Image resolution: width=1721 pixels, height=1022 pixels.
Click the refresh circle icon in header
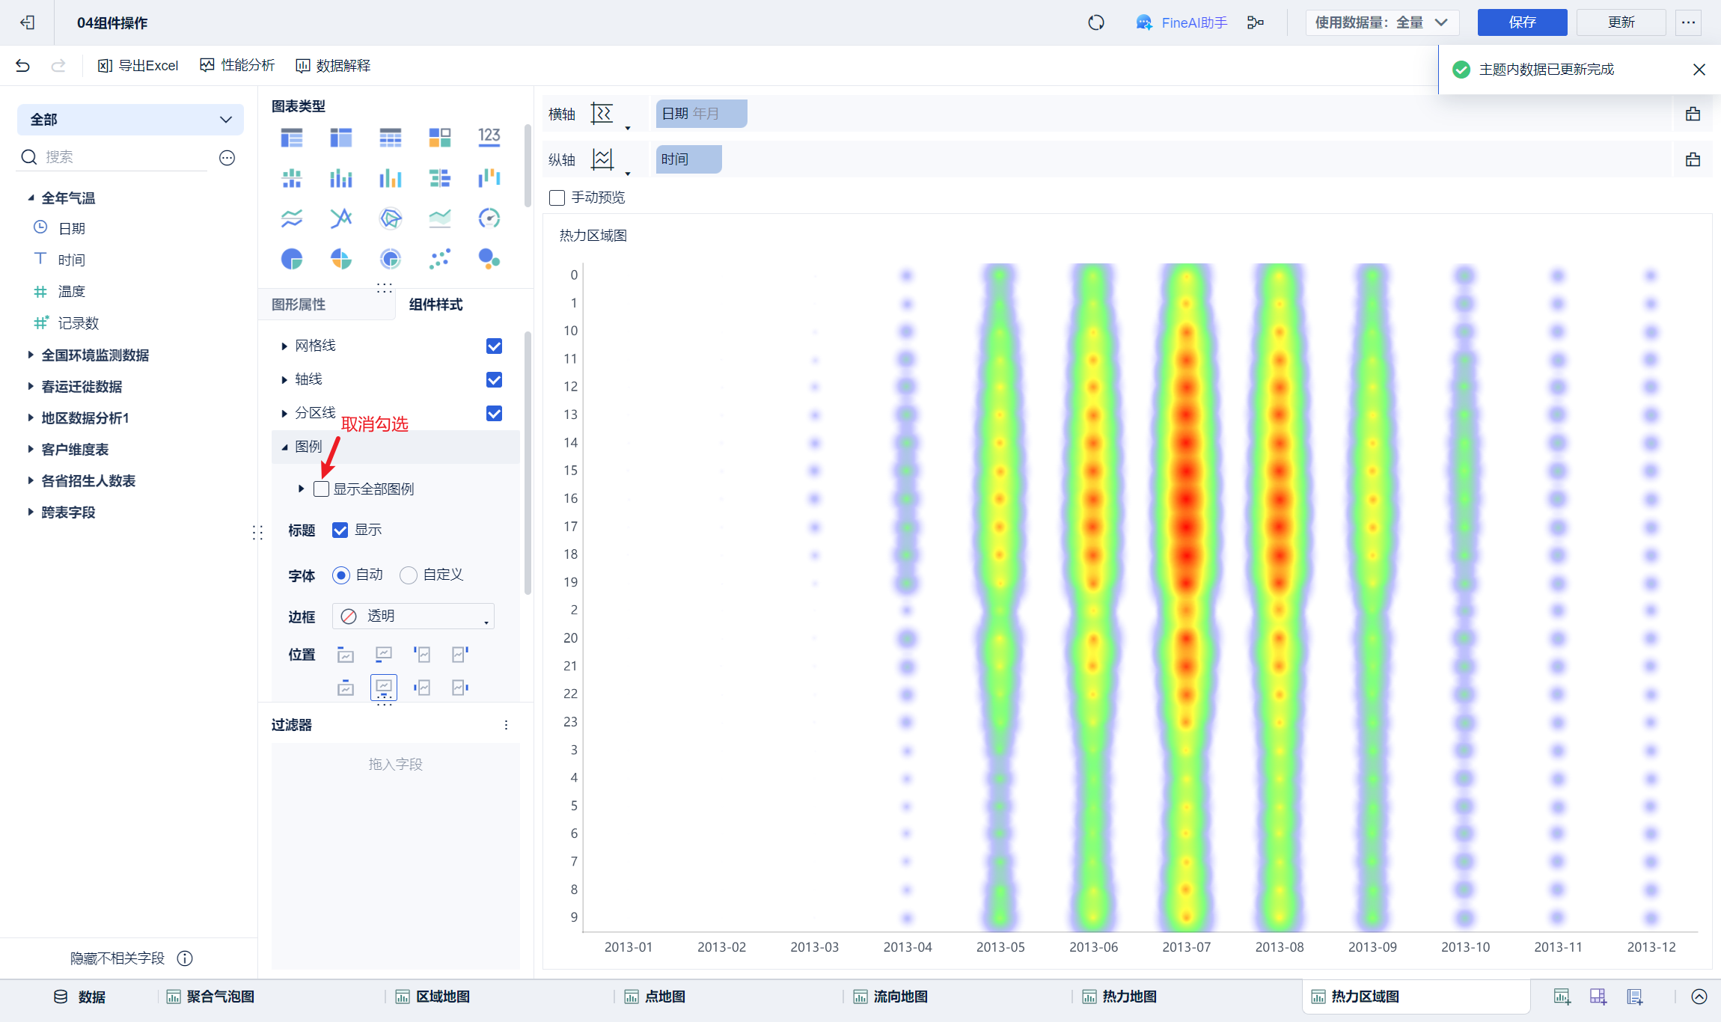pos(1096,22)
